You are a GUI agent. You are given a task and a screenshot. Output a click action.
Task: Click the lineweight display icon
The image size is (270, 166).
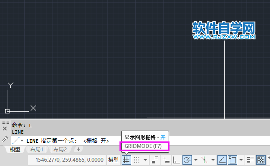pyautogui.click(x=250, y=160)
